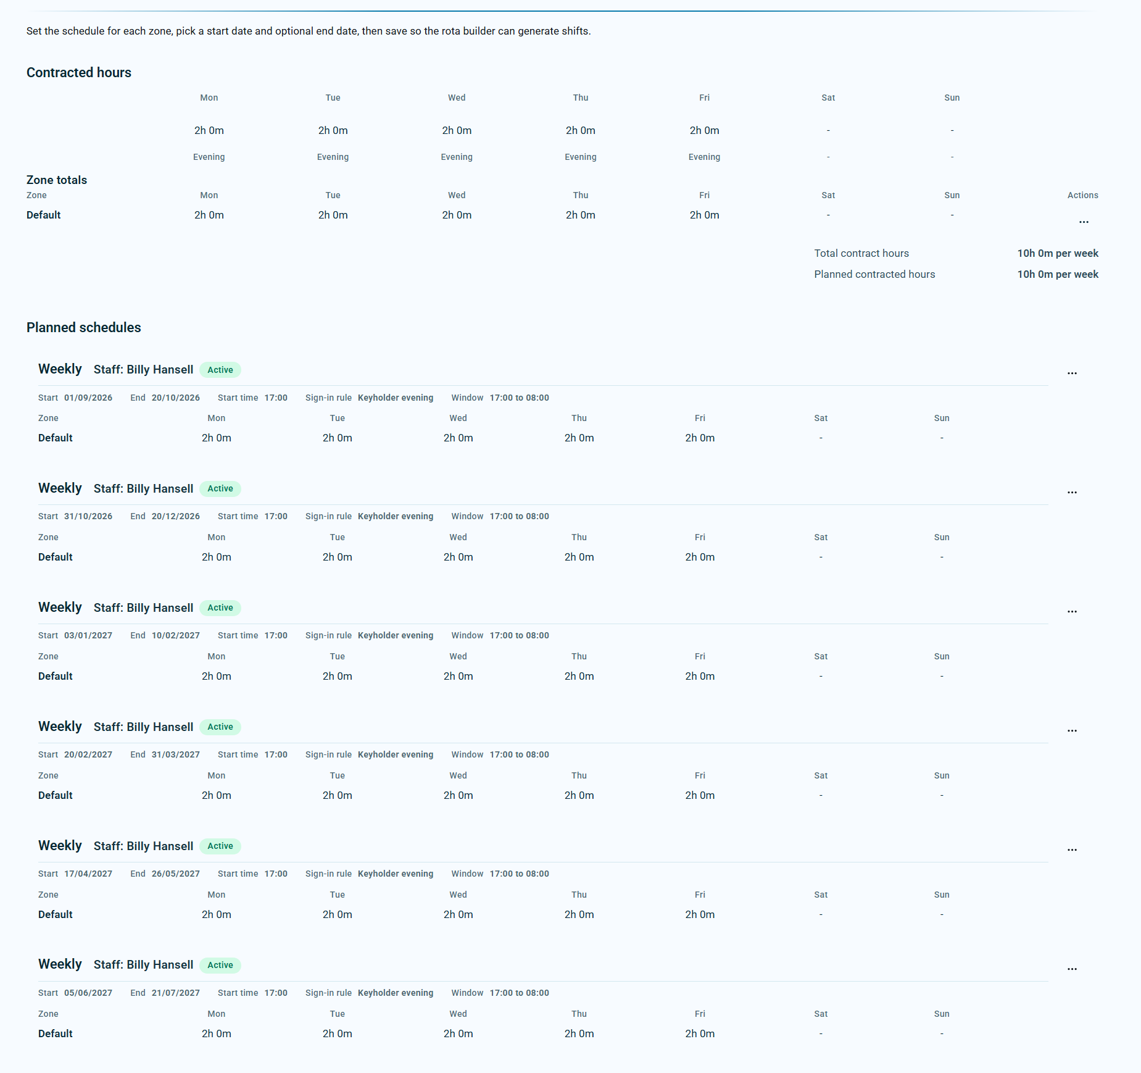Click Active badge on schedule ending 20/10/2026

(x=220, y=370)
